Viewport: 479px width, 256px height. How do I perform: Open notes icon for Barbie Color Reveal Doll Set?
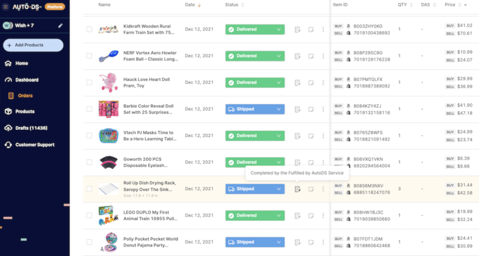tap(311, 109)
